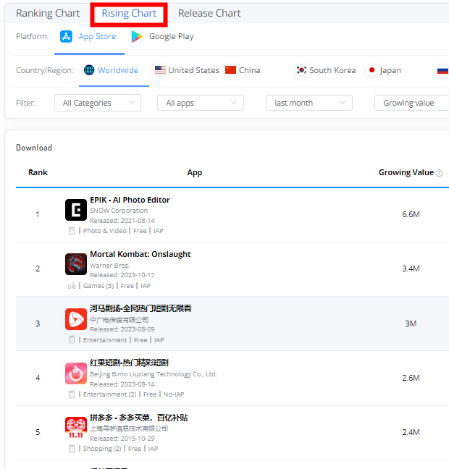This screenshot has width=449, height=469.
Task: Choose United States region
Action: click(x=193, y=70)
